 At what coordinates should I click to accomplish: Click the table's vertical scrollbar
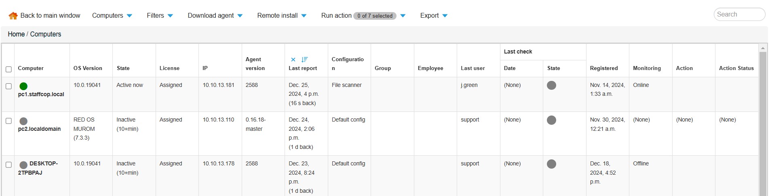point(763,121)
